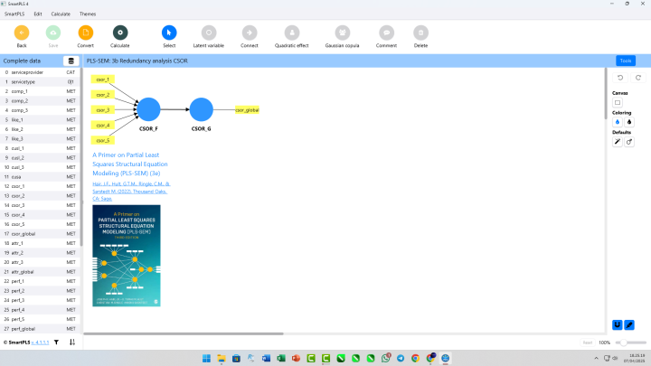Select the CSOR_F latent variable circle

[148, 109]
